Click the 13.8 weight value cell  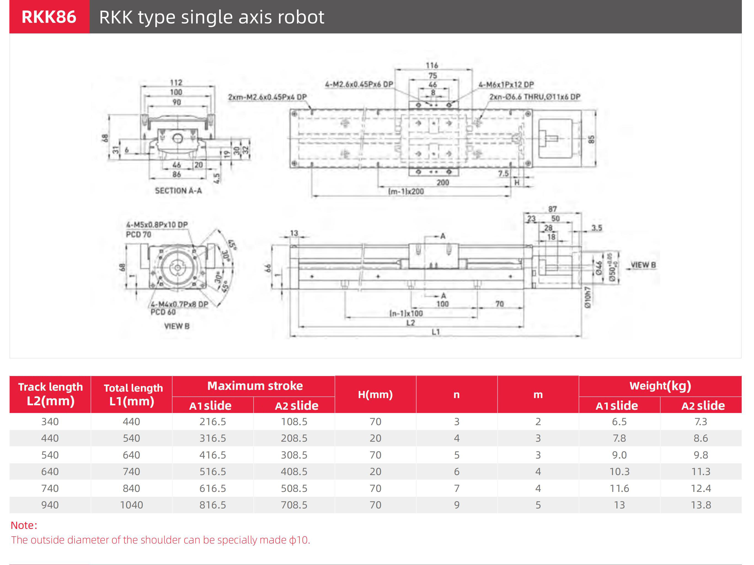[x=701, y=505]
